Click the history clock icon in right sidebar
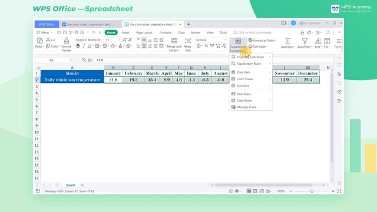 tap(339, 92)
